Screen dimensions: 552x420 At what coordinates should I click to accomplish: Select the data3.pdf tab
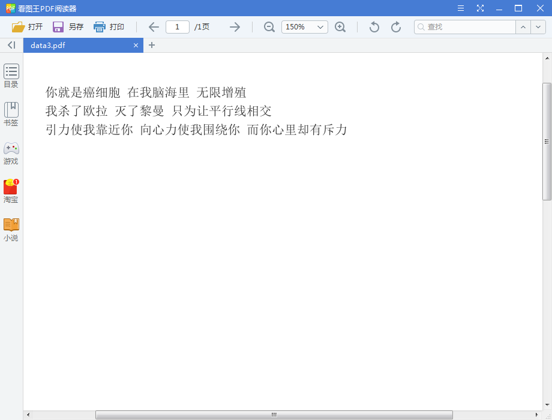click(x=83, y=45)
